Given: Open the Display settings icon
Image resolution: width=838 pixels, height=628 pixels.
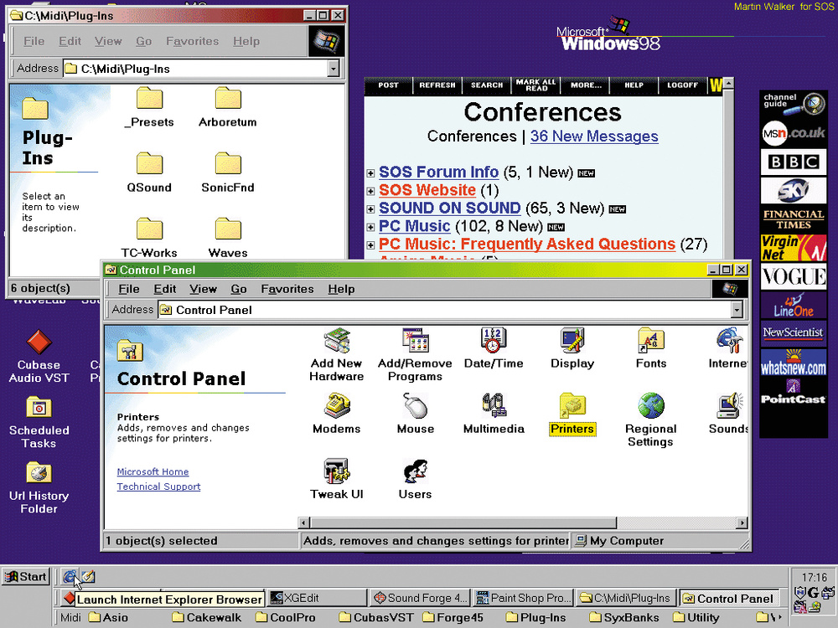Looking at the screenshot, I should (572, 342).
